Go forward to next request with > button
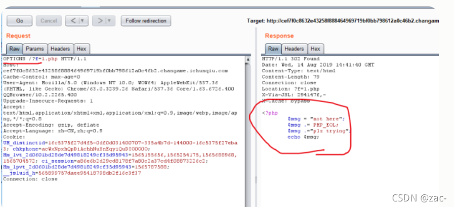Image resolution: width=454 pixels, height=207 pixels. 100,21
